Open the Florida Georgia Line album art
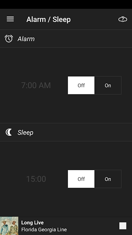The image size is (132, 235). point(9,226)
